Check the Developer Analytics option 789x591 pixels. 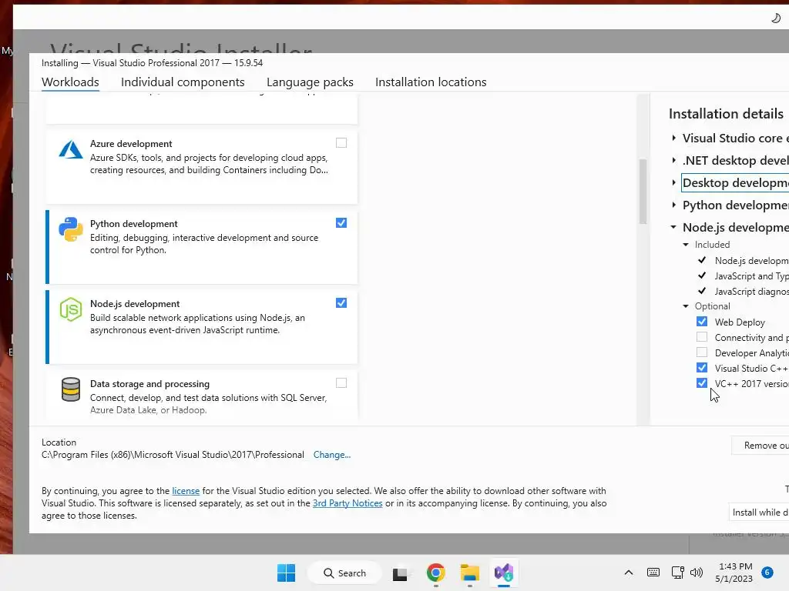[702, 352]
